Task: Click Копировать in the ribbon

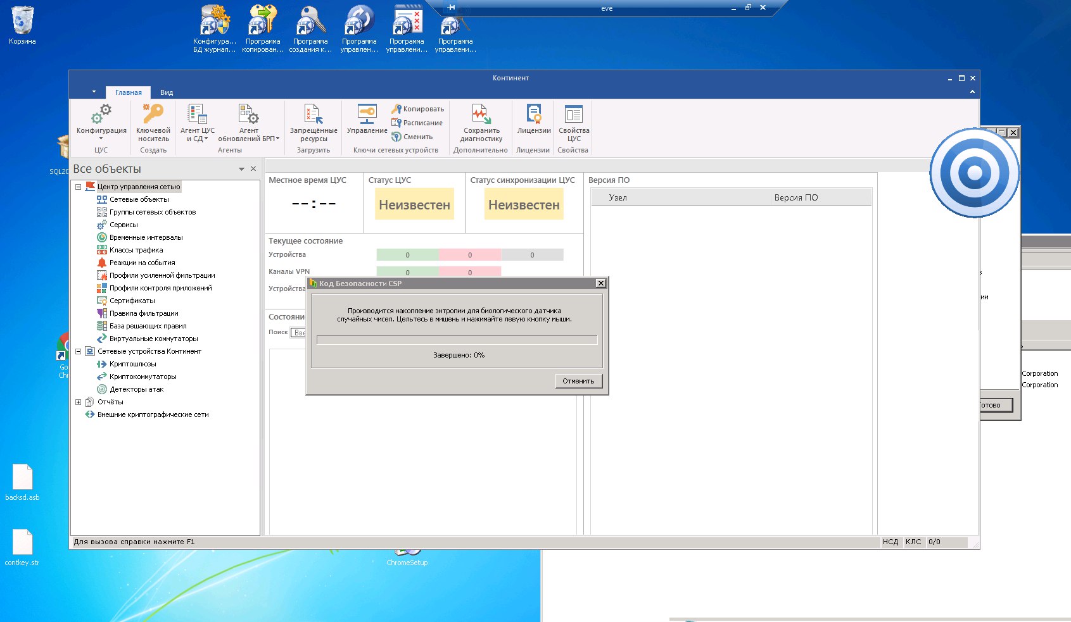Action: coord(418,109)
